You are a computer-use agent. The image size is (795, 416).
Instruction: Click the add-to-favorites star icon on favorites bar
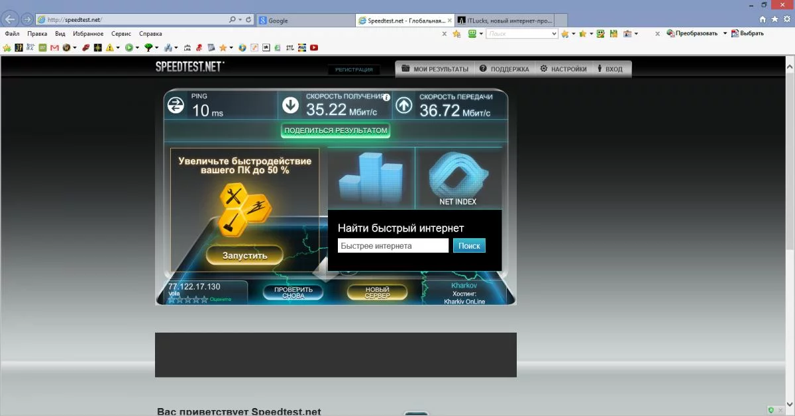point(7,48)
